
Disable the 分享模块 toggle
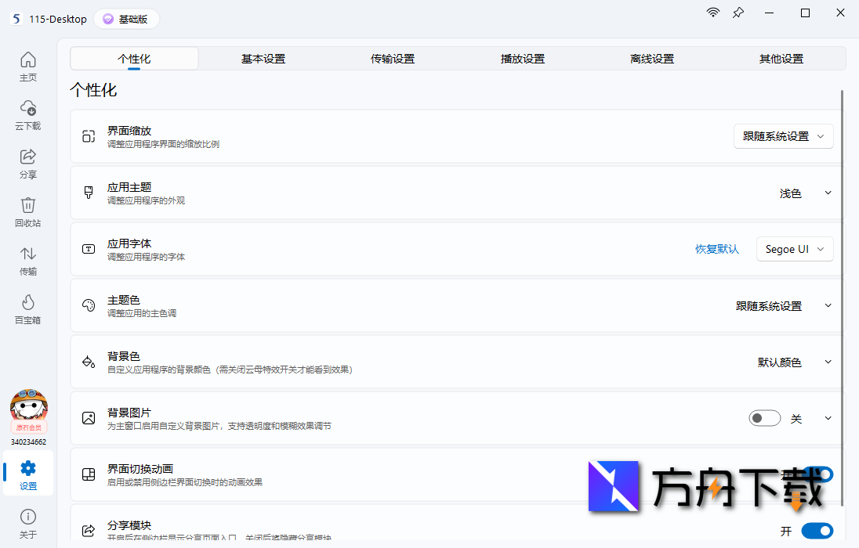(x=817, y=531)
